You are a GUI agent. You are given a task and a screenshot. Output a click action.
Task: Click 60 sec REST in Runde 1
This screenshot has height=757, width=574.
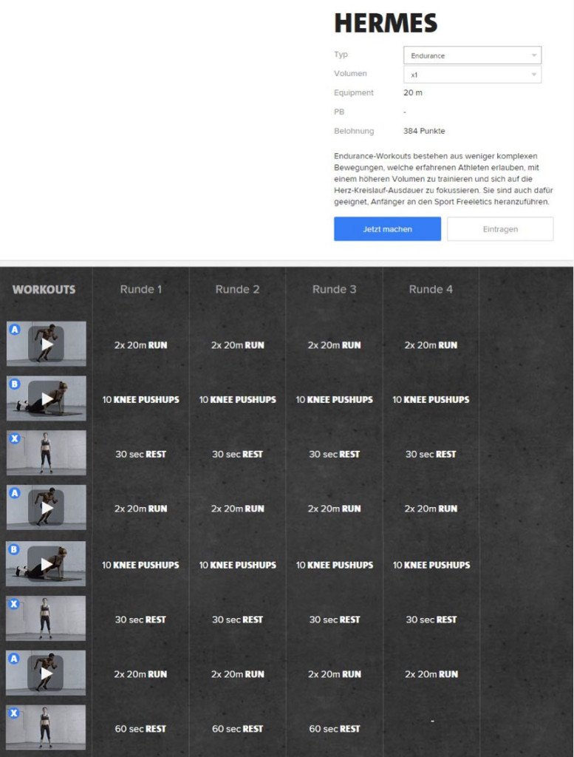click(140, 728)
